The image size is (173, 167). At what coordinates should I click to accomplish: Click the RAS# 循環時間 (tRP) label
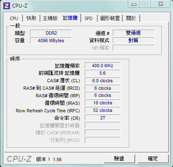(58, 96)
